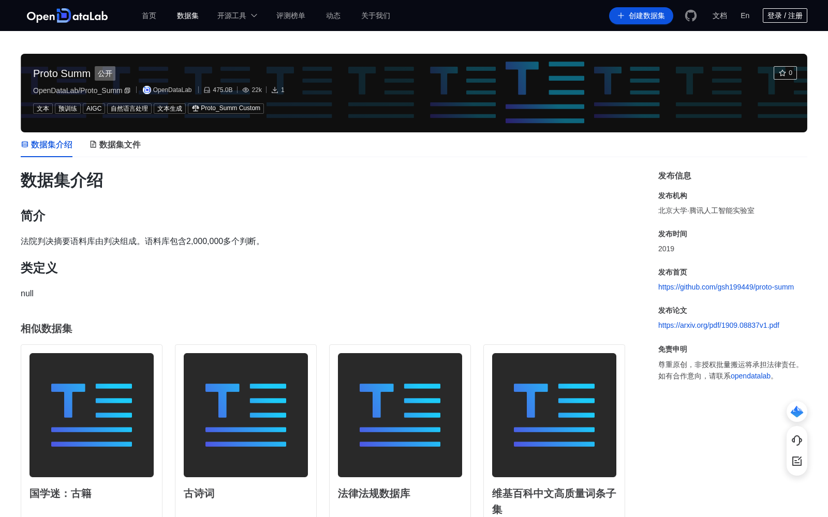This screenshot has width=828, height=517.
Task: Click the 文本生成 tag
Action: tap(170, 109)
